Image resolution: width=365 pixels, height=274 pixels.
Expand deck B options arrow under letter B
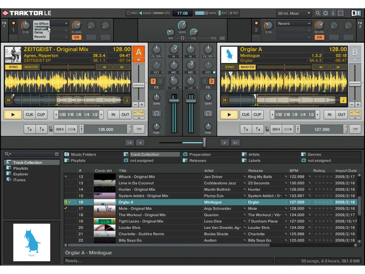coord(355,60)
